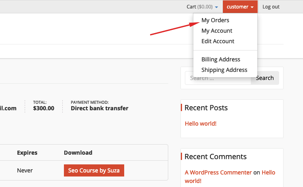Select Shipping Address menu item
Viewport: 303px width, 187px height.
click(224, 70)
